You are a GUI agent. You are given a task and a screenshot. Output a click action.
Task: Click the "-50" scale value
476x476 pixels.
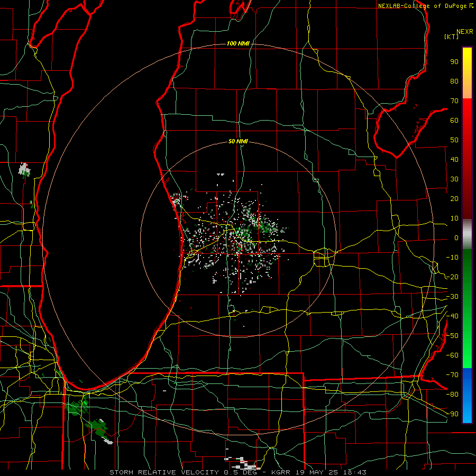click(x=452, y=336)
